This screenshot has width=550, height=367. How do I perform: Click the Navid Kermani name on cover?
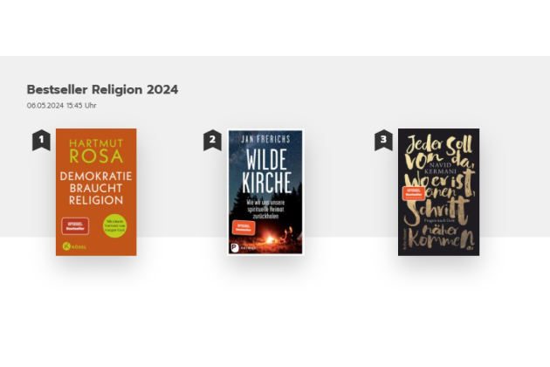(440, 168)
